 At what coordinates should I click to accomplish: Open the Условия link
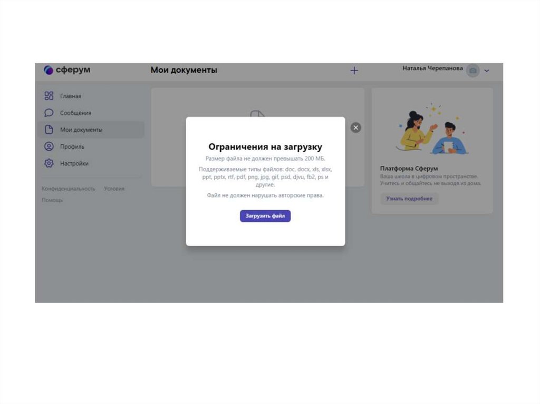[x=114, y=189]
